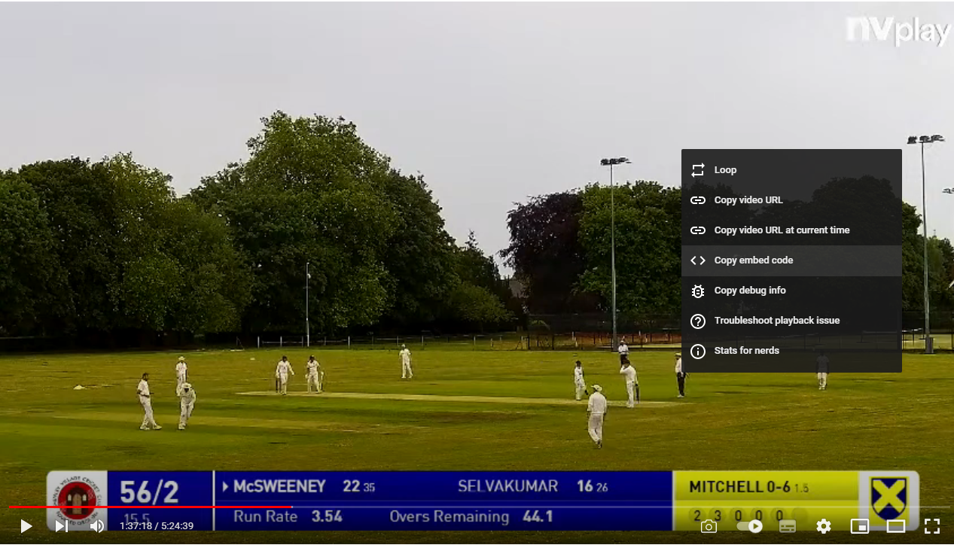The width and height of the screenshot is (954, 545).
Task: Turn on subtitles/closed captions
Action: tap(787, 526)
